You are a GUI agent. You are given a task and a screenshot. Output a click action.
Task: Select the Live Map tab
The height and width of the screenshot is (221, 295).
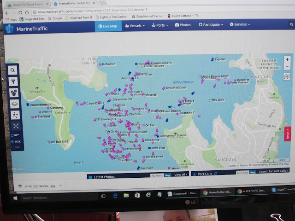coord(108,26)
